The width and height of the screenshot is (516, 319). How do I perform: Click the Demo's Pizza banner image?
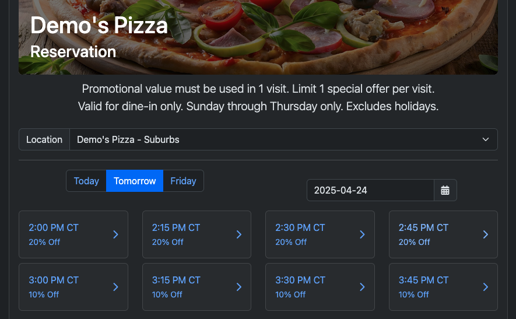[x=258, y=37]
